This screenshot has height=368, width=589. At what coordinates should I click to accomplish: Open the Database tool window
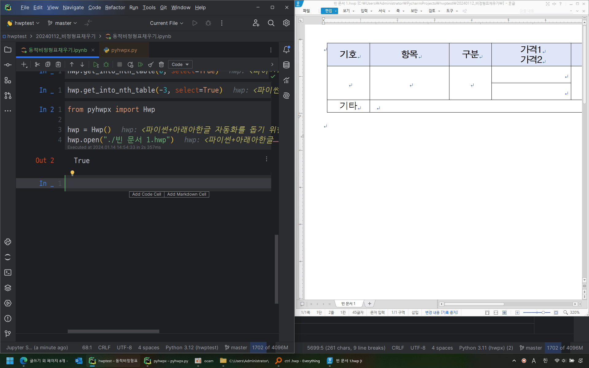coord(286,65)
